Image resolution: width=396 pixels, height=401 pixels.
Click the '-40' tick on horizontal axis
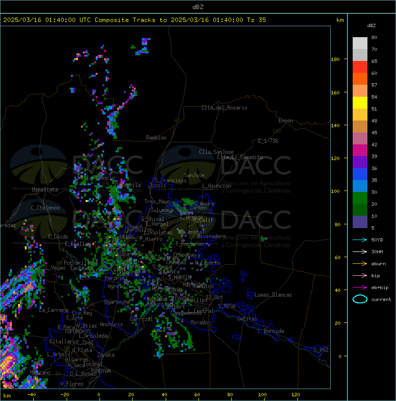[32, 395]
